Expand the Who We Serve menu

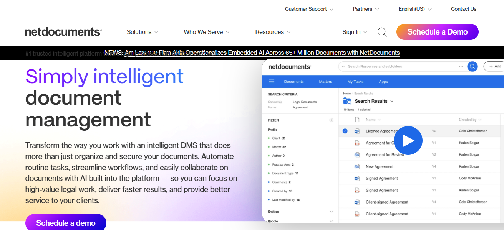207,32
